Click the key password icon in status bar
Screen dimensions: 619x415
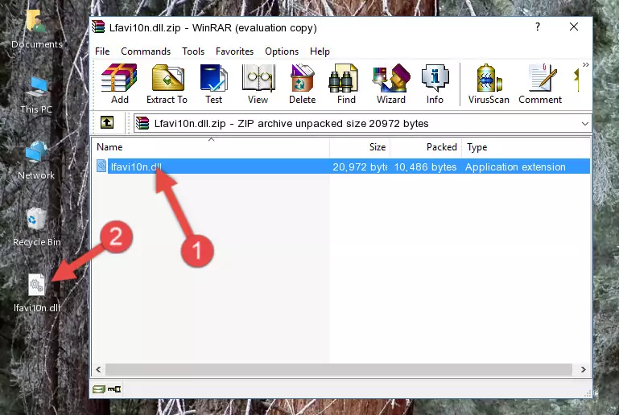(114, 389)
